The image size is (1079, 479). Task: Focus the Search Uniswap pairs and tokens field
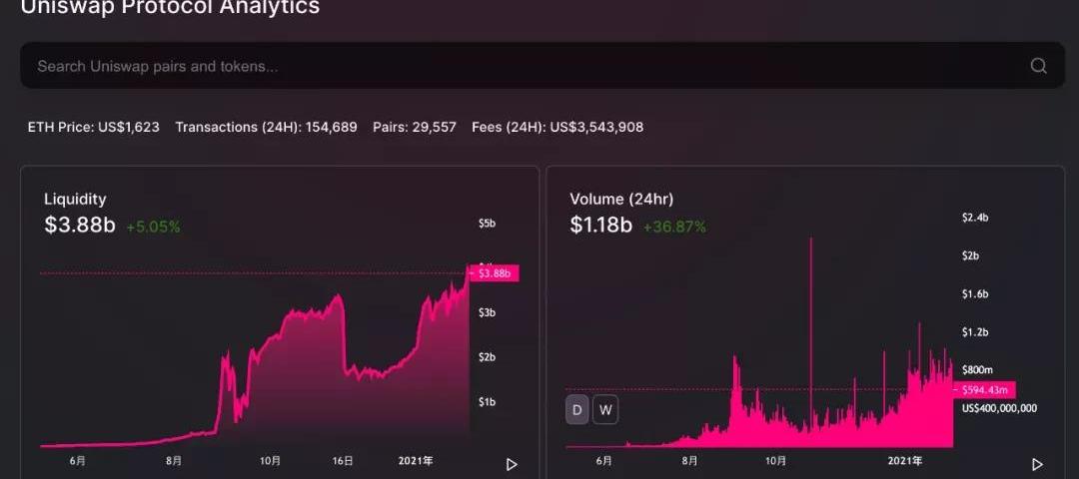542,66
